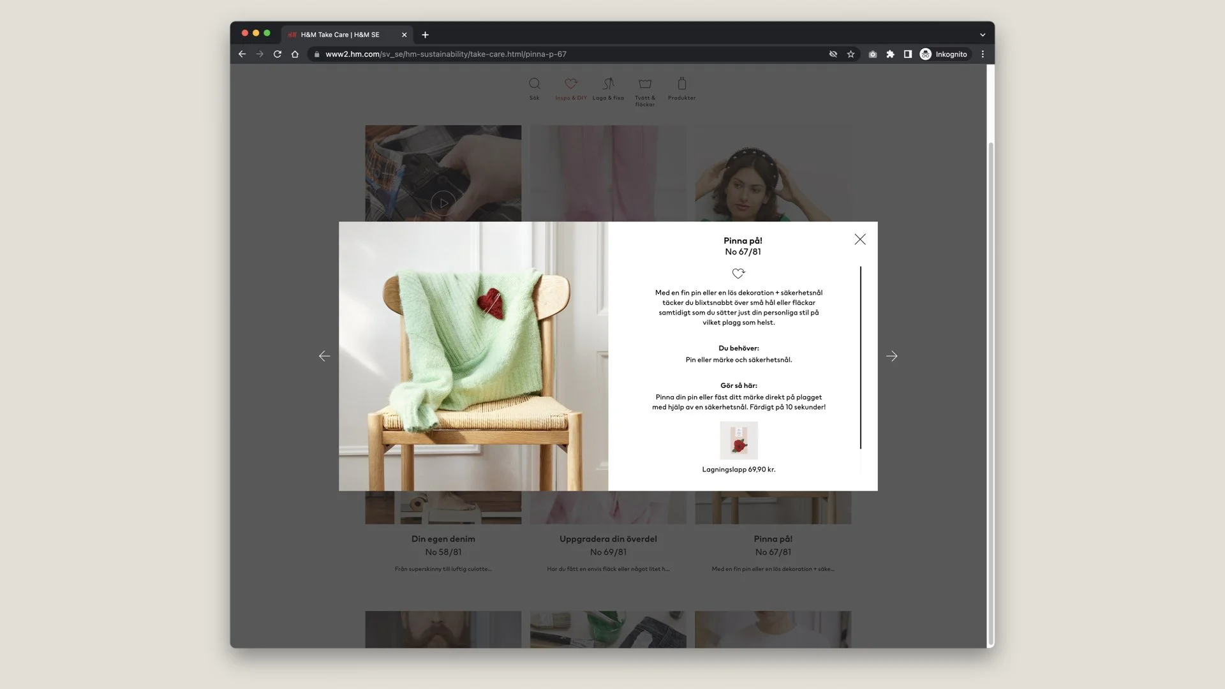1225x689 pixels.
Task: Open the Lagningslapp product thumbnail
Action: coord(739,440)
